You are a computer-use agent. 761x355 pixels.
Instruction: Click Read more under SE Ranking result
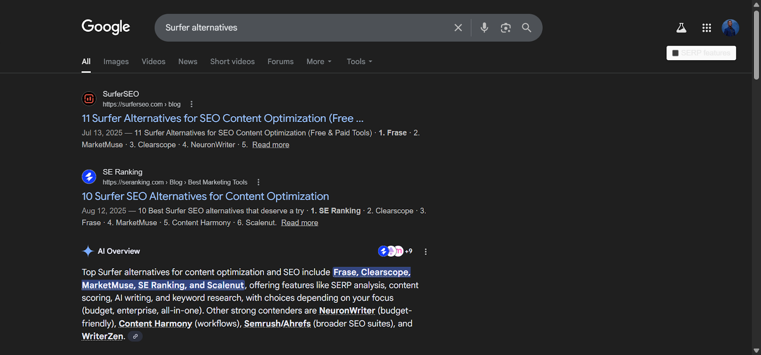(300, 223)
